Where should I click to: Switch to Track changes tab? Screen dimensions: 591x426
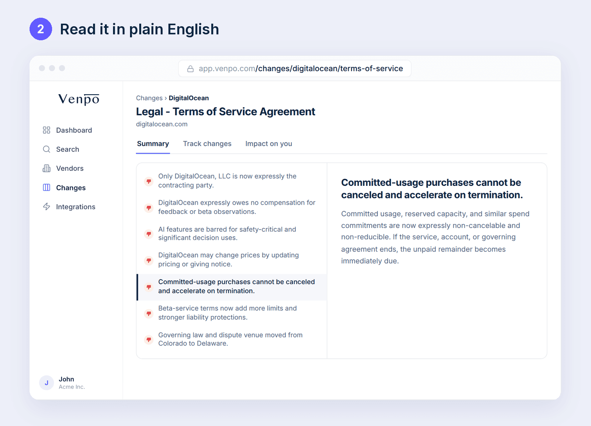207,144
